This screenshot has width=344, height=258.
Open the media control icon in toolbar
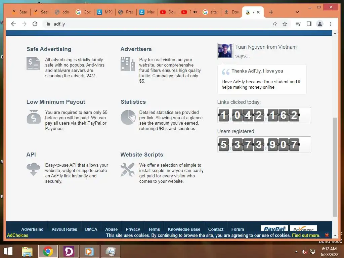click(298, 24)
